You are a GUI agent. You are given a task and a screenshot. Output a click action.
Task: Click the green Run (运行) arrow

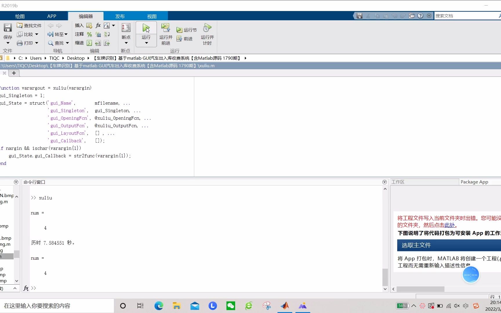click(146, 28)
